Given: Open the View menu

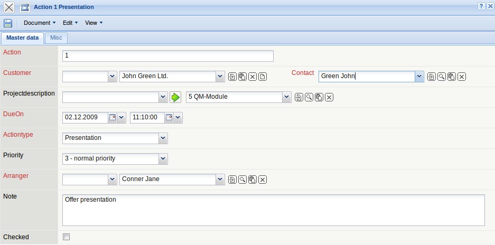Looking at the screenshot, I should [x=94, y=23].
